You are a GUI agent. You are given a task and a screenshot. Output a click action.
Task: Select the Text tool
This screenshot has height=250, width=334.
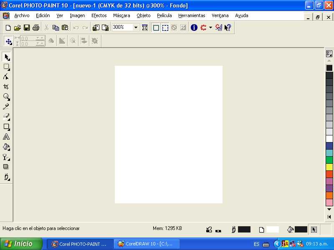tap(6, 137)
